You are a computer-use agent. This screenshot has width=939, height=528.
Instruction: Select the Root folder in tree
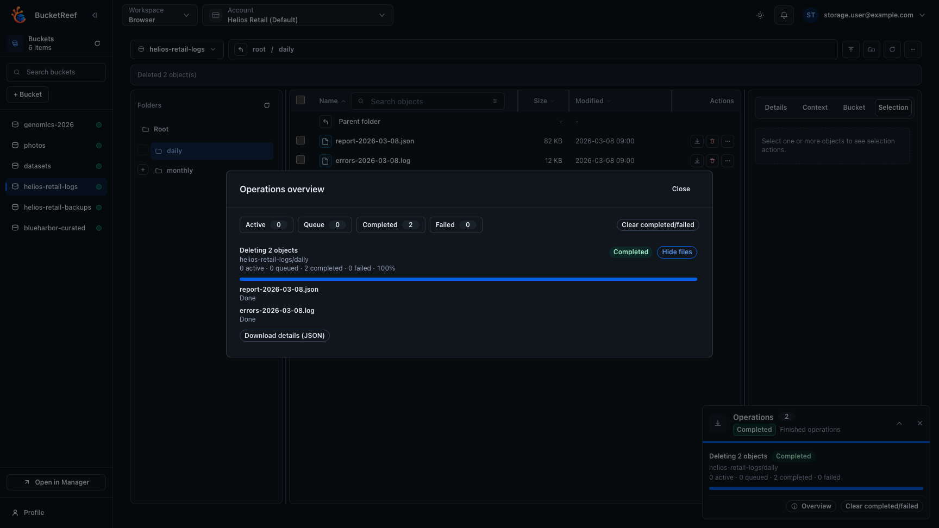click(x=161, y=129)
